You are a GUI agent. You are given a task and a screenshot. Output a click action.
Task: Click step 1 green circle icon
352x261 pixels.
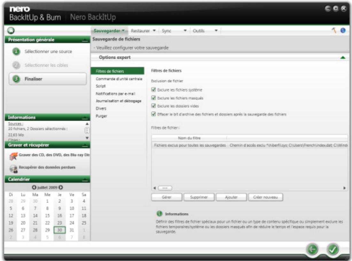[16, 51]
